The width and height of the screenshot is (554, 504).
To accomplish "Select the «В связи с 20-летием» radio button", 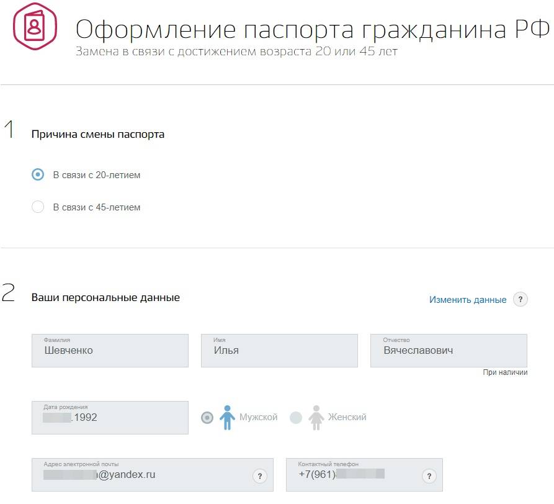I will click(38, 175).
